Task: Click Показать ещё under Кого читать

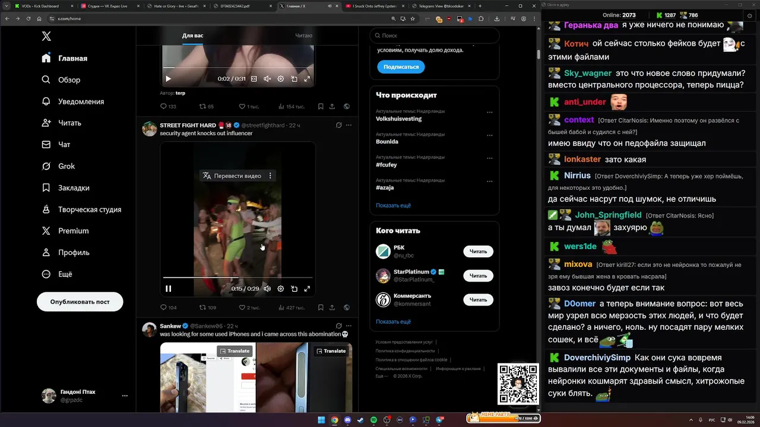Action: coord(393,321)
